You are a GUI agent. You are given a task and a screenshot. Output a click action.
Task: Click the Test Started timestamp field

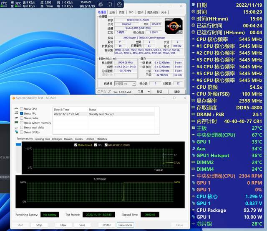point(99,215)
